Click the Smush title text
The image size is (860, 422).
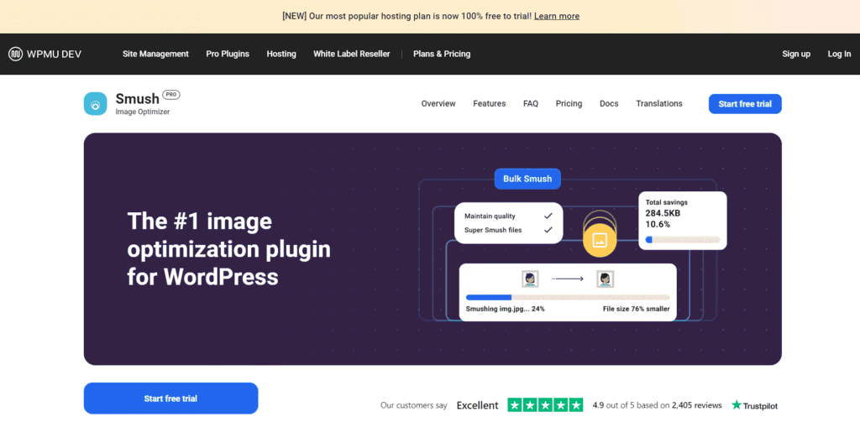(x=137, y=98)
